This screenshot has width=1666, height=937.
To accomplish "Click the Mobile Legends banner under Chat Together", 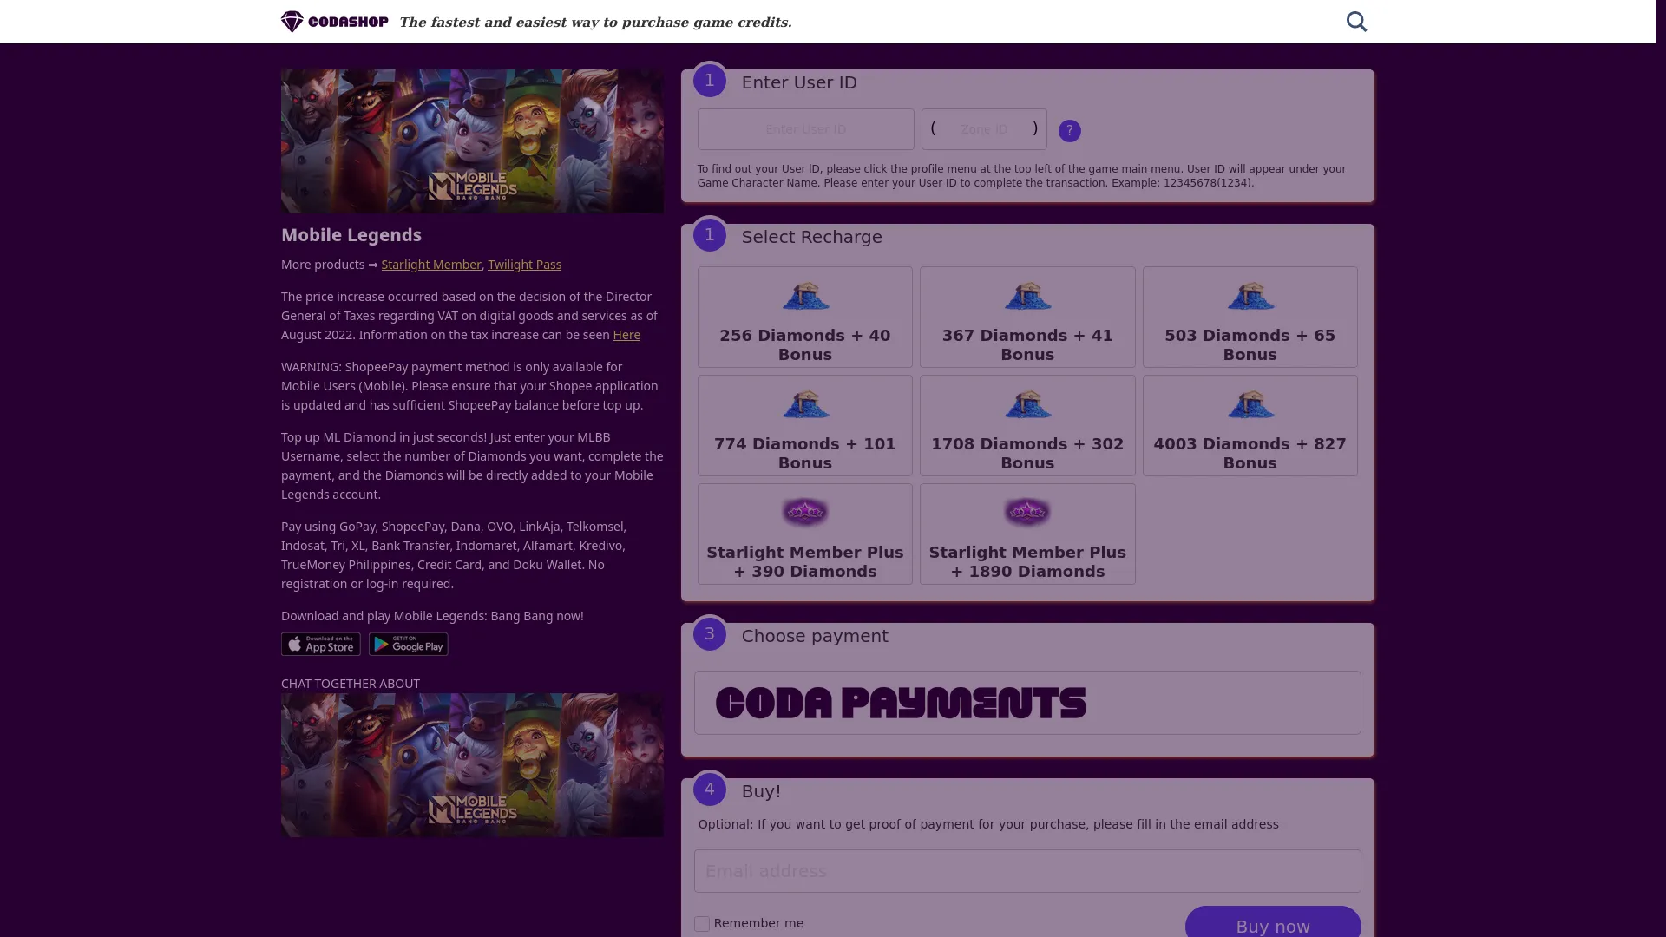I will [x=472, y=765].
